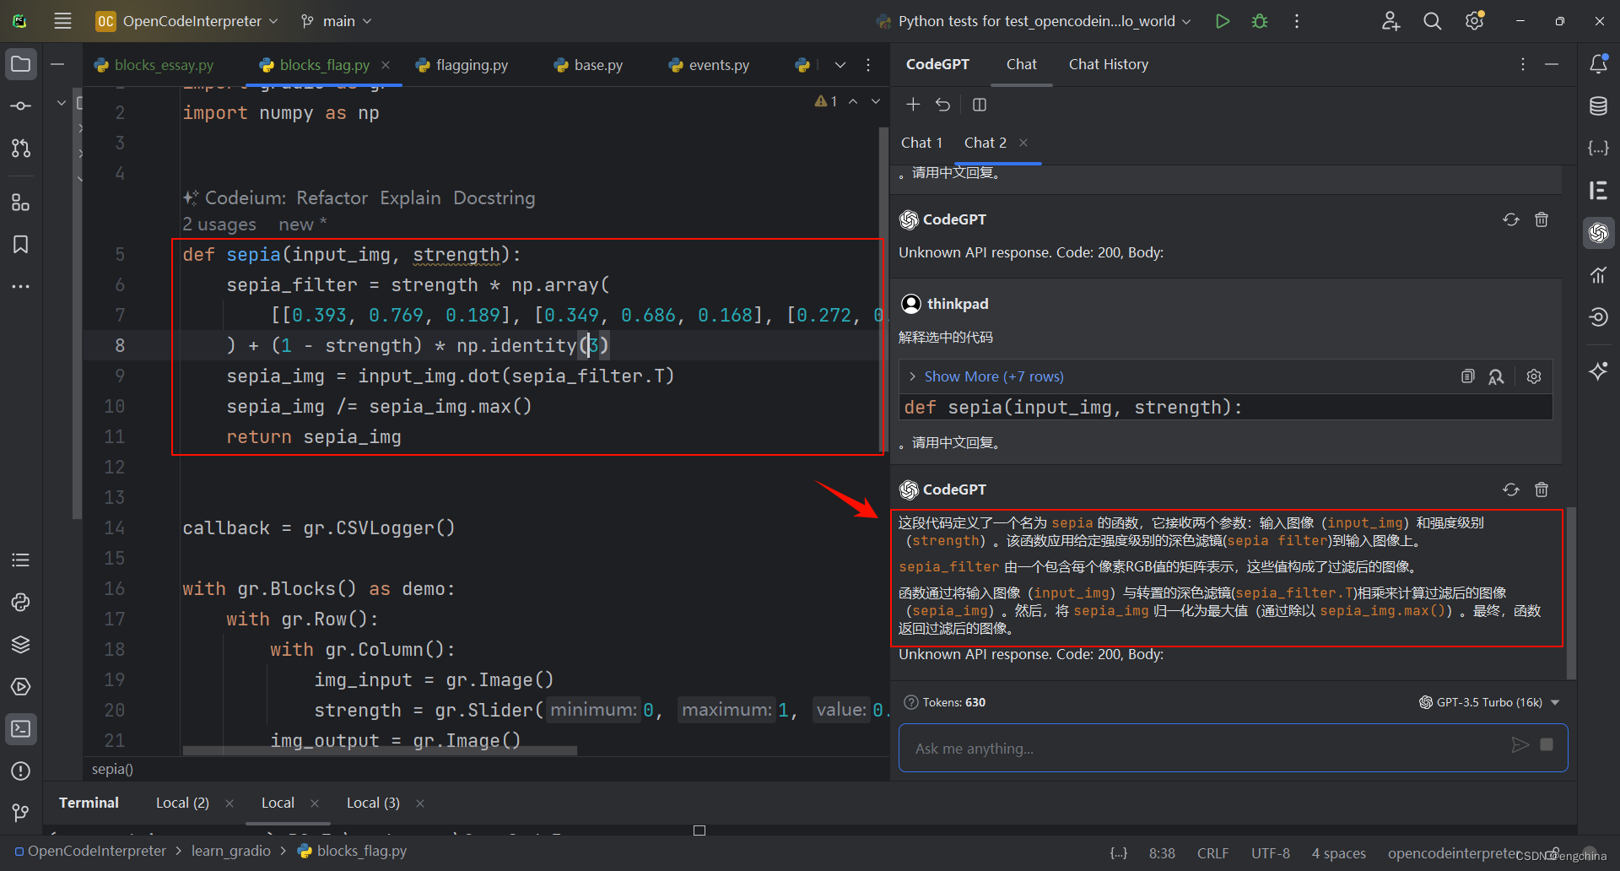Screen dimensions: 1620x871
Task: Jump to next highlighted error arrow
Action: (876, 101)
